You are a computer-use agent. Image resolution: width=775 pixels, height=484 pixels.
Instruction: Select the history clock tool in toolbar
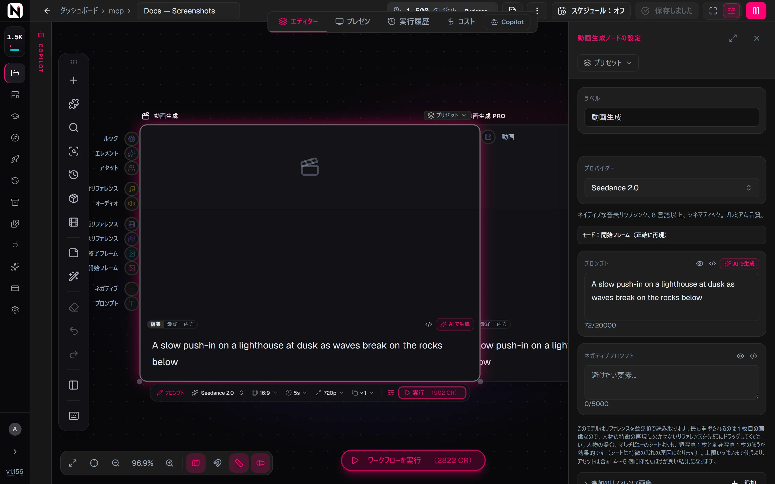tap(74, 175)
